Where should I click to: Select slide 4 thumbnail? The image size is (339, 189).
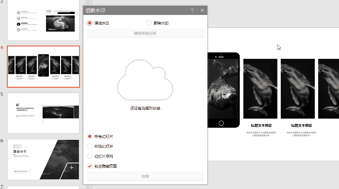click(43, 67)
